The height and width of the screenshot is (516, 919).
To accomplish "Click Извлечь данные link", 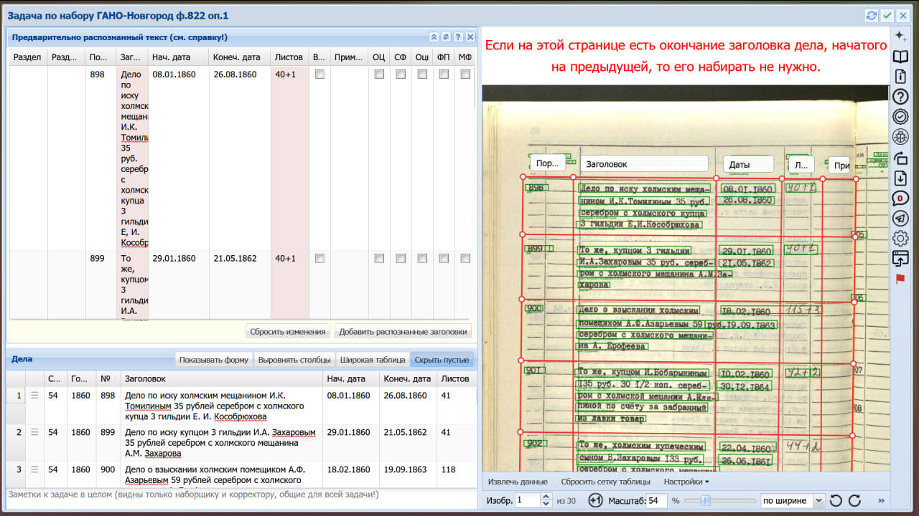I will point(518,482).
